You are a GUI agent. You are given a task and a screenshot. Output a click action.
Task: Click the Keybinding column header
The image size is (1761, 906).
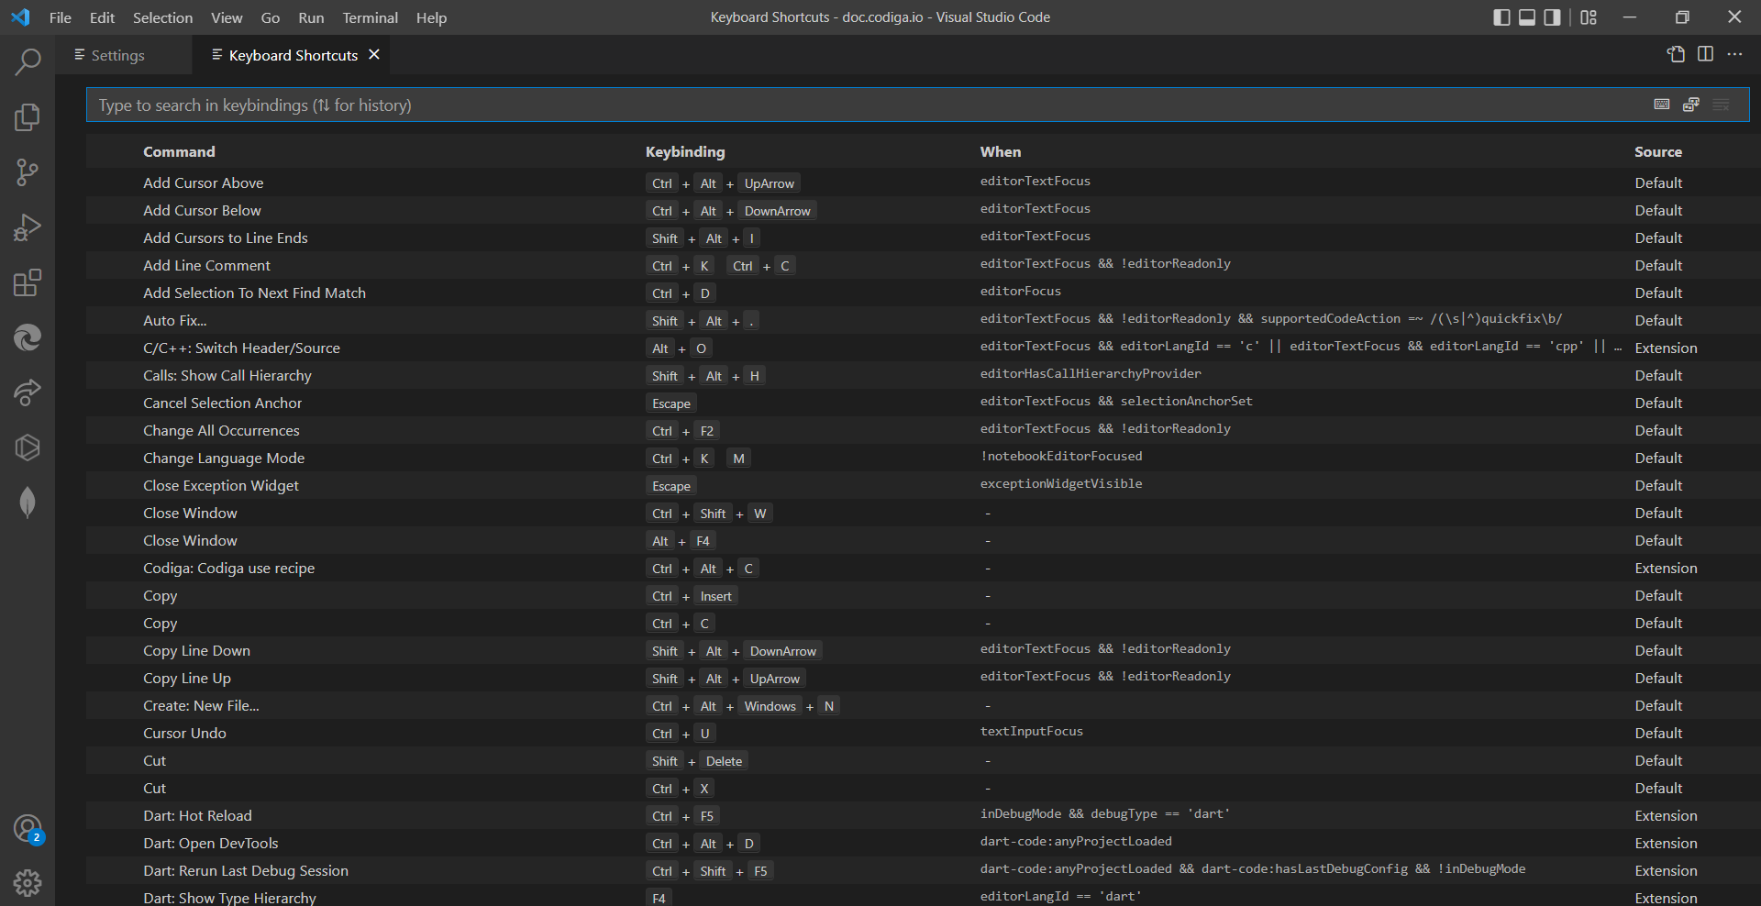(685, 152)
